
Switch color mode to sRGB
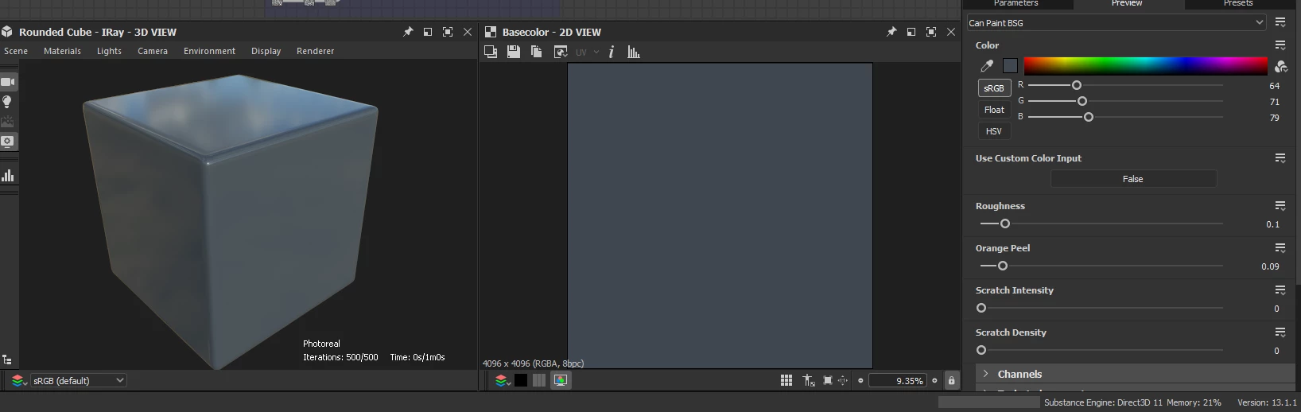(994, 88)
